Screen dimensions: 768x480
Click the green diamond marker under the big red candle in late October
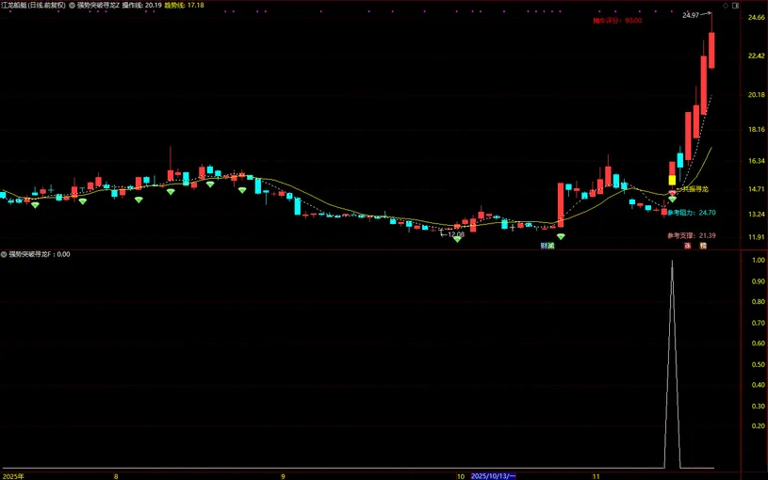561,236
